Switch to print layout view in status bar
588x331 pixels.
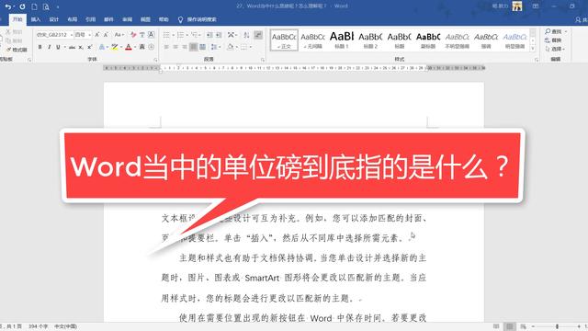[x=509, y=326]
